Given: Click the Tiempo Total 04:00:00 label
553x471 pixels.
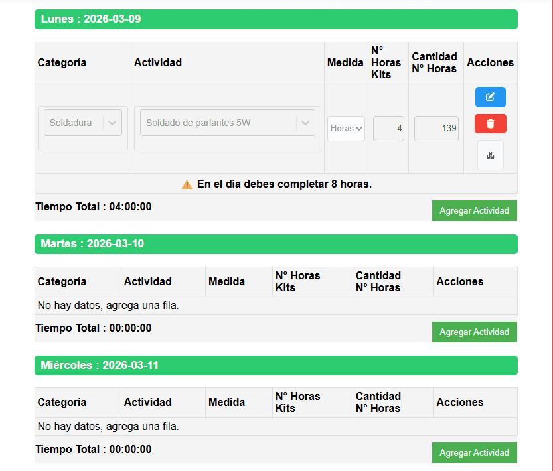Looking at the screenshot, I should click(x=94, y=207).
